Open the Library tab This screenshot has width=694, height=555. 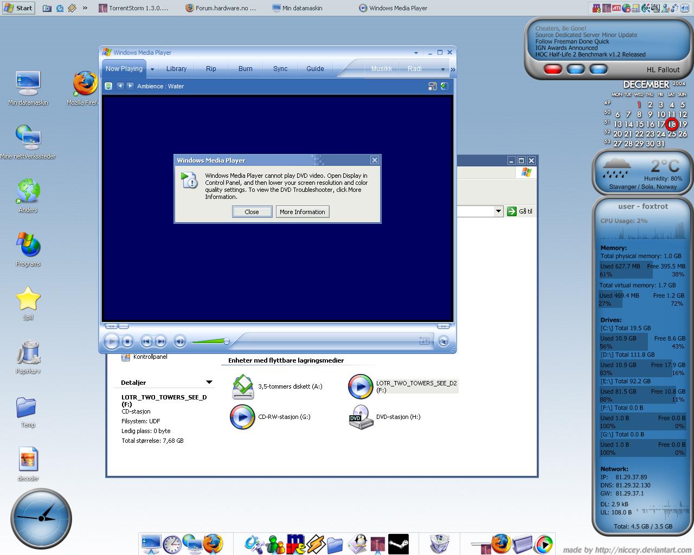pyautogui.click(x=176, y=69)
